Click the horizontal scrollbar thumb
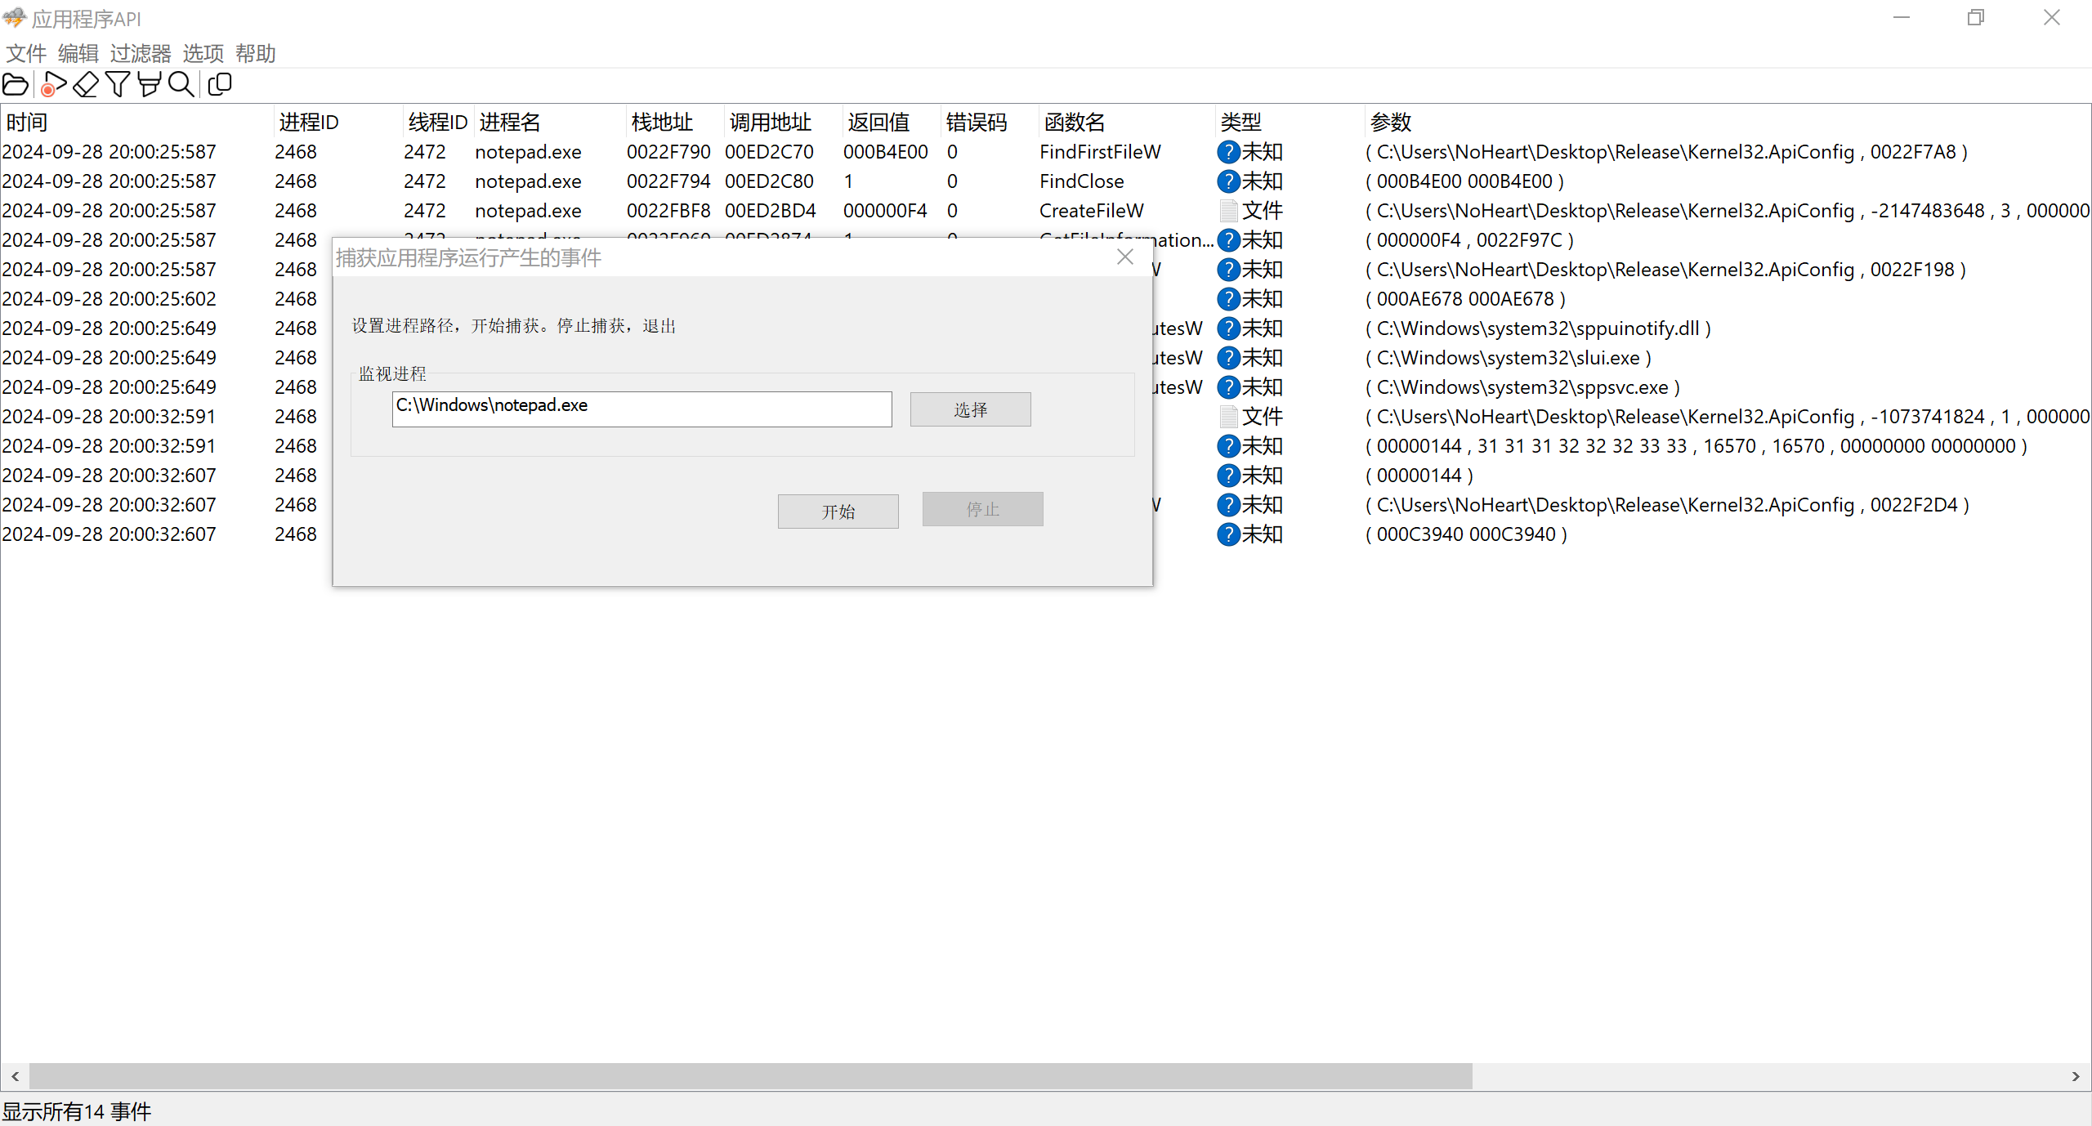 coord(750,1077)
